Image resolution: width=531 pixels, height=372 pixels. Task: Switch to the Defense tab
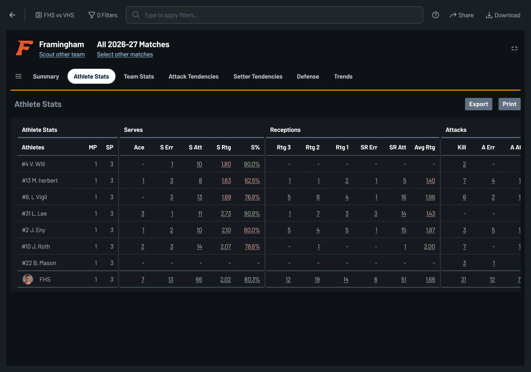[x=308, y=76]
